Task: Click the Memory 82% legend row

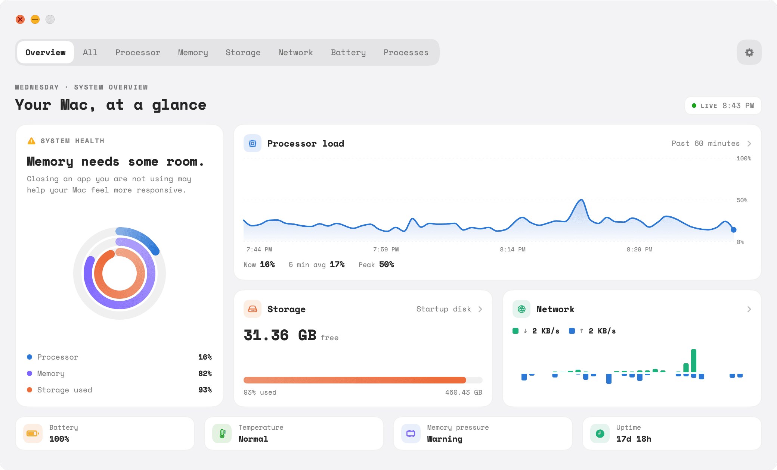Action: [x=120, y=373]
